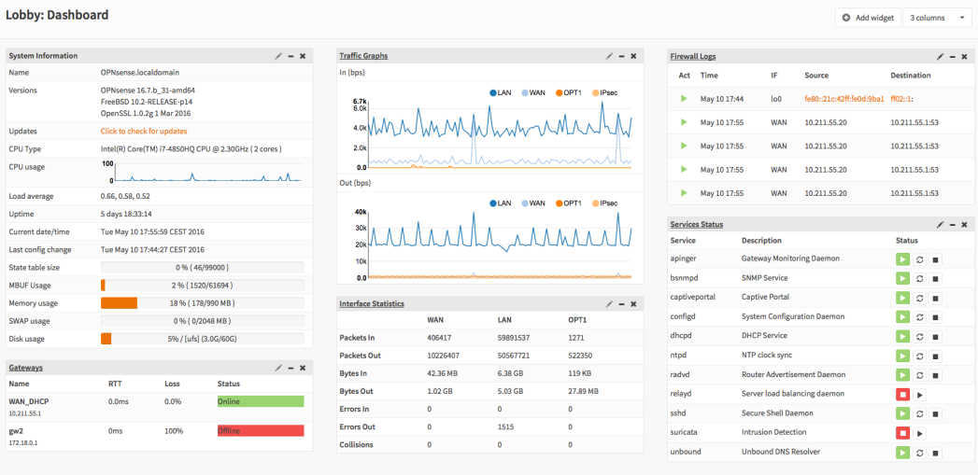Minimize the Firewall Logs widget
This screenshot has height=475, width=978.
click(952, 56)
